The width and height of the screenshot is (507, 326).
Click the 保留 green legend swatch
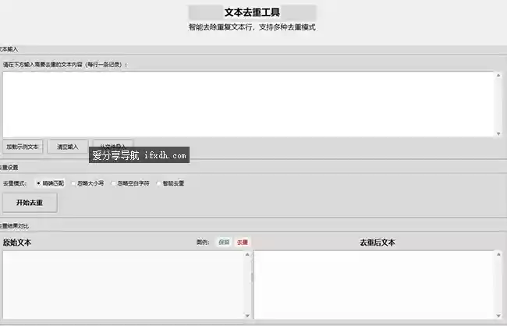(x=224, y=243)
